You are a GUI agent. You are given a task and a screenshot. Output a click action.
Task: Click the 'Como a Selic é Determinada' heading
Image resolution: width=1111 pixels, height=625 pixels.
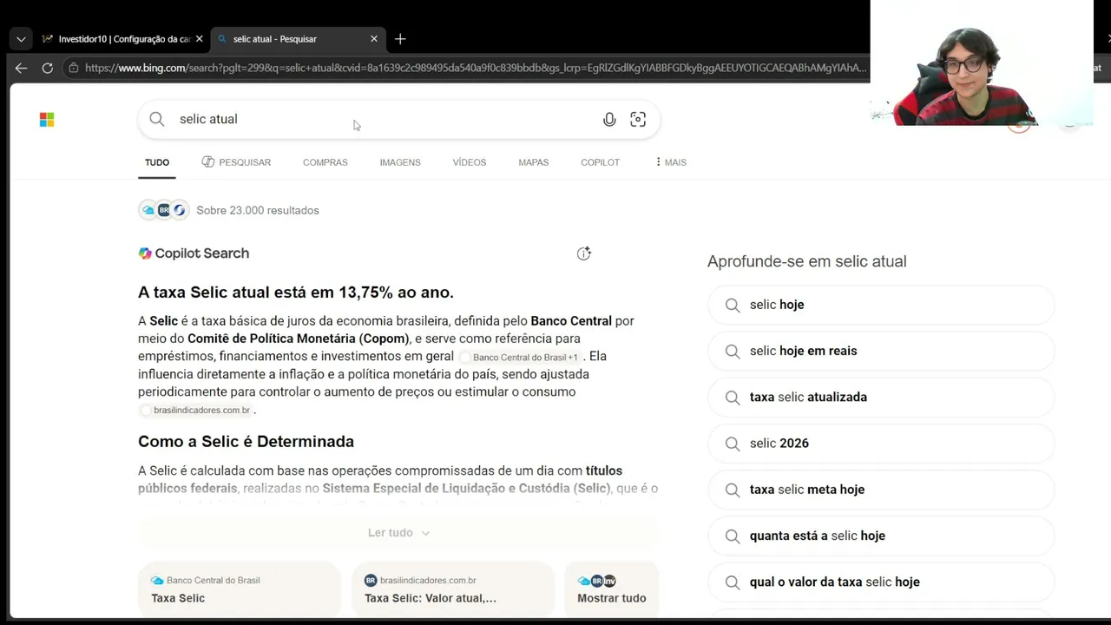coord(246,442)
